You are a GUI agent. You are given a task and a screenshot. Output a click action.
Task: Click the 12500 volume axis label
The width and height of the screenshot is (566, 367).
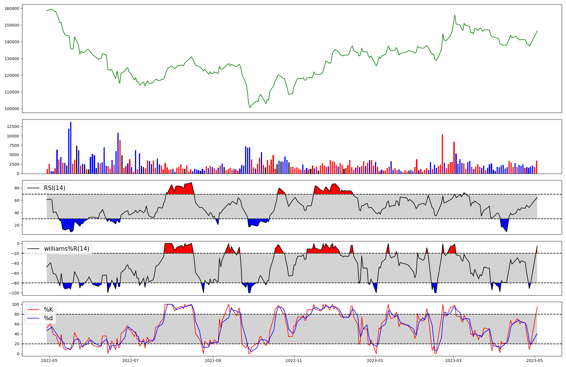(x=13, y=126)
